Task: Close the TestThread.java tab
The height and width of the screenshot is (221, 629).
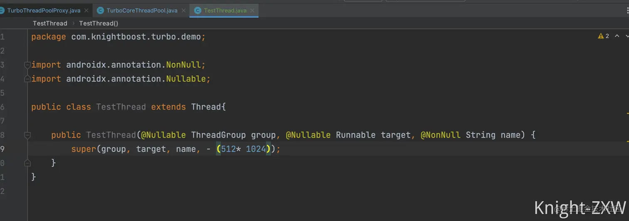Action: (x=252, y=10)
